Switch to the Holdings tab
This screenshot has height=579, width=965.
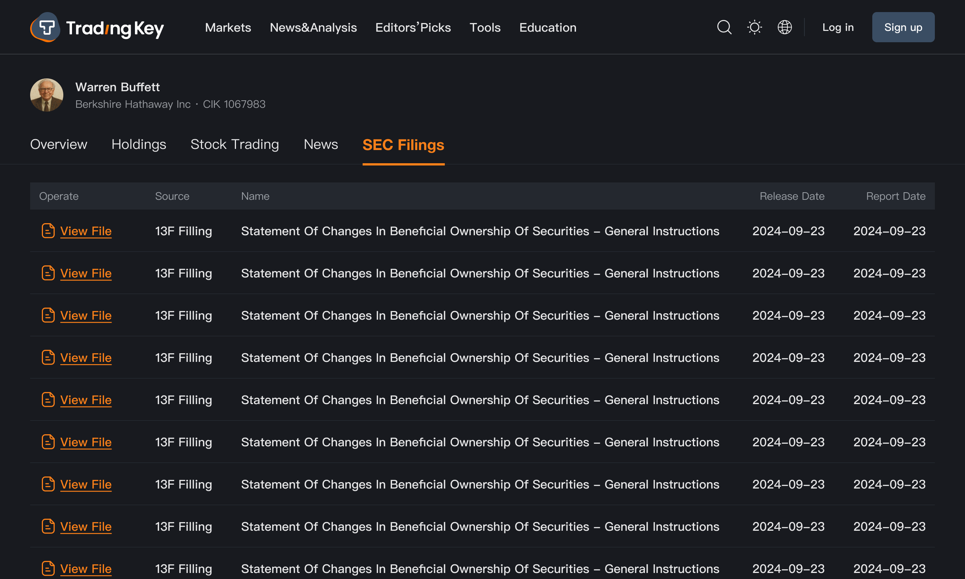(139, 144)
